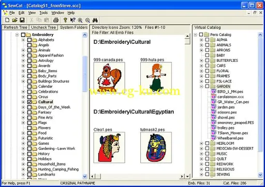Screen dimensions: 265x187
Task: Collapse the GARDEN catalog node
Action: click(201, 87)
